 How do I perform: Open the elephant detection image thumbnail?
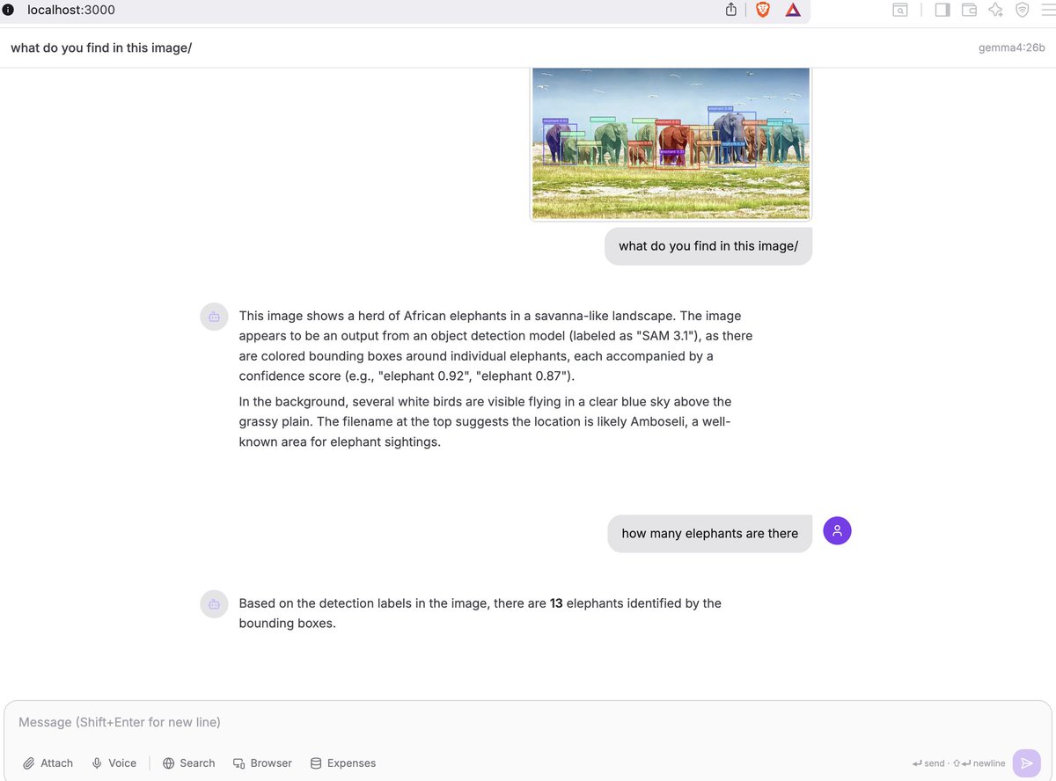pyautogui.click(x=671, y=142)
